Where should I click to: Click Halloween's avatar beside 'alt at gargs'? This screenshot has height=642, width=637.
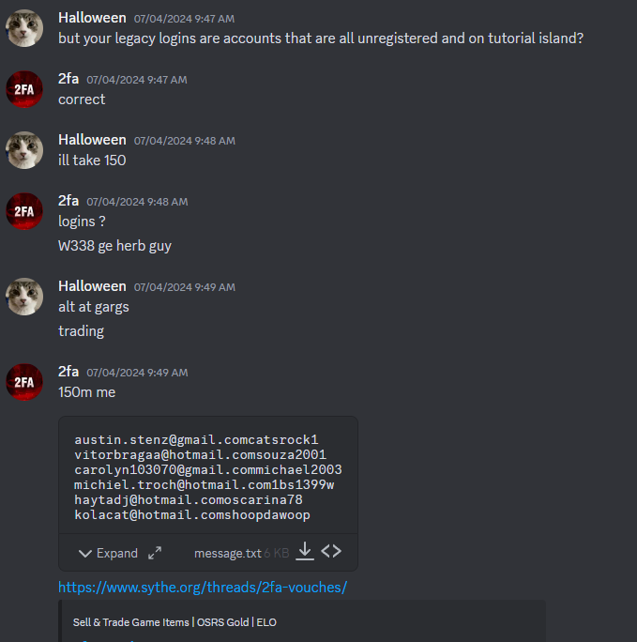pyautogui.click(x=24, y=297)
